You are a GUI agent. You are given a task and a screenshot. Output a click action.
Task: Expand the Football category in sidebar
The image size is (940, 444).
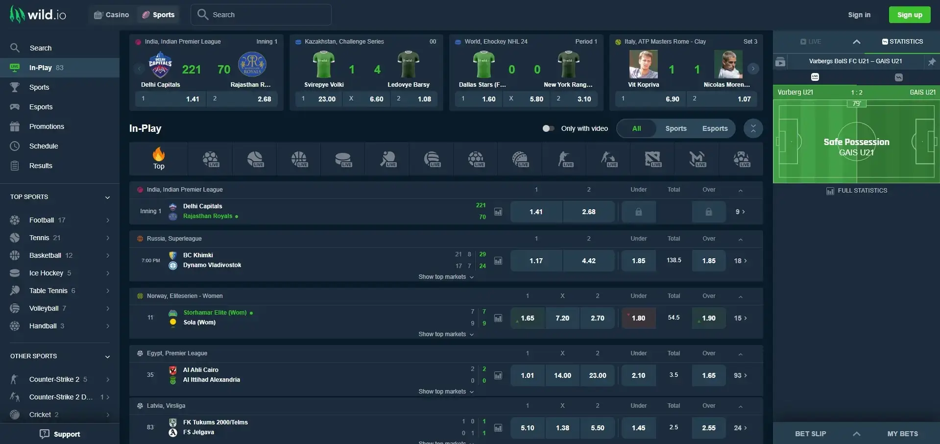107,221
